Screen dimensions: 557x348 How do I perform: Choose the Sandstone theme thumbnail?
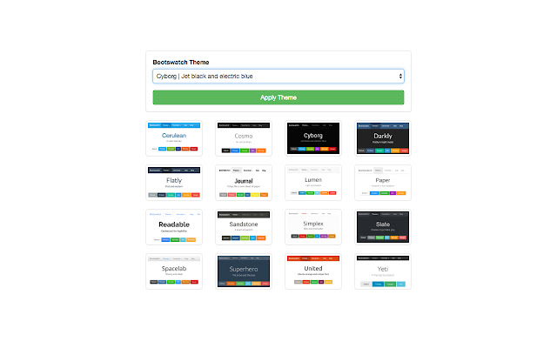pyautogui.click(x=244, y=227)
